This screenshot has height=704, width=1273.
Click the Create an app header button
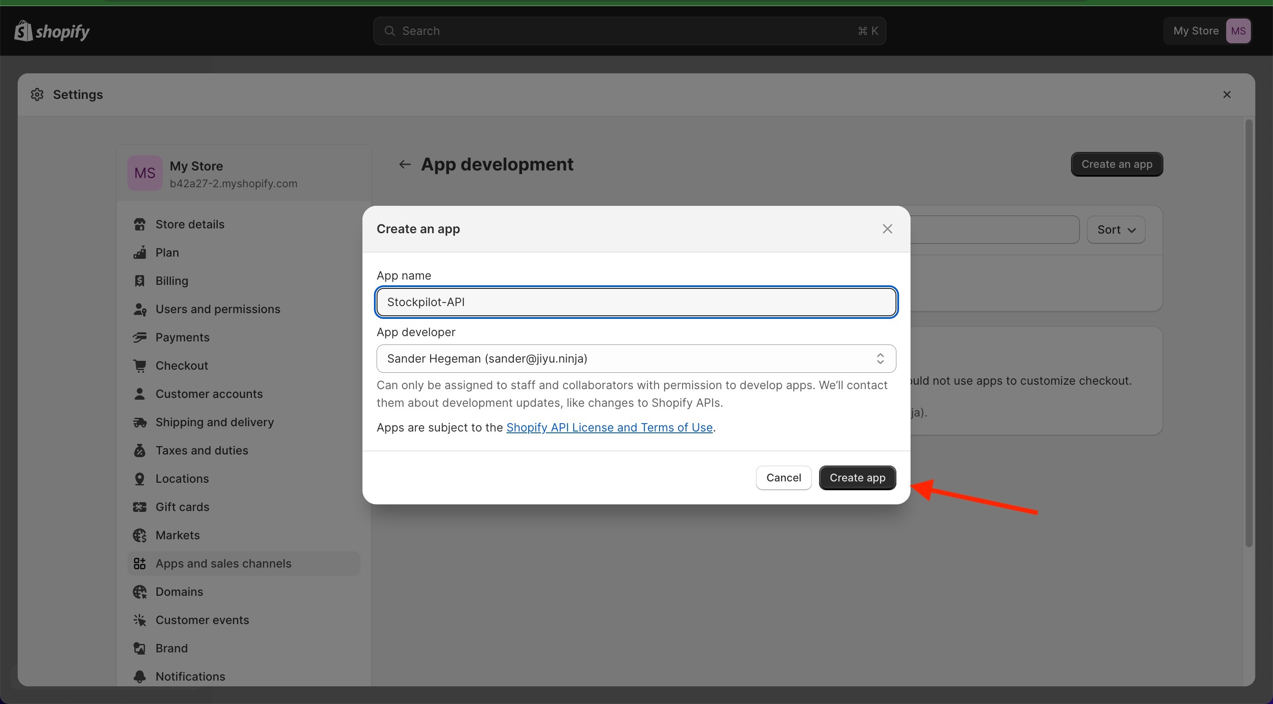tap(1117, 164)
